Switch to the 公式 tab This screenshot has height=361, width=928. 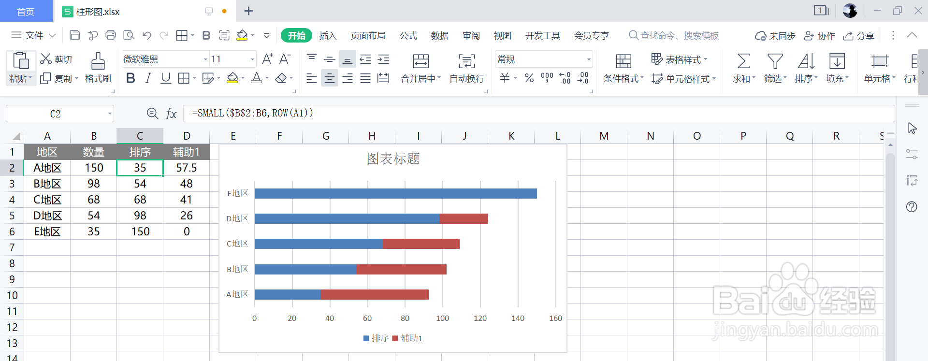pos(408,36)
